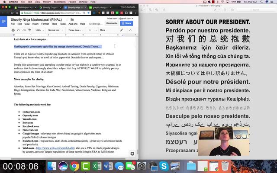This screenshot has height=173, width=277.
Task: Click the Explore button in Docs corner
Action: pos(132,154)
